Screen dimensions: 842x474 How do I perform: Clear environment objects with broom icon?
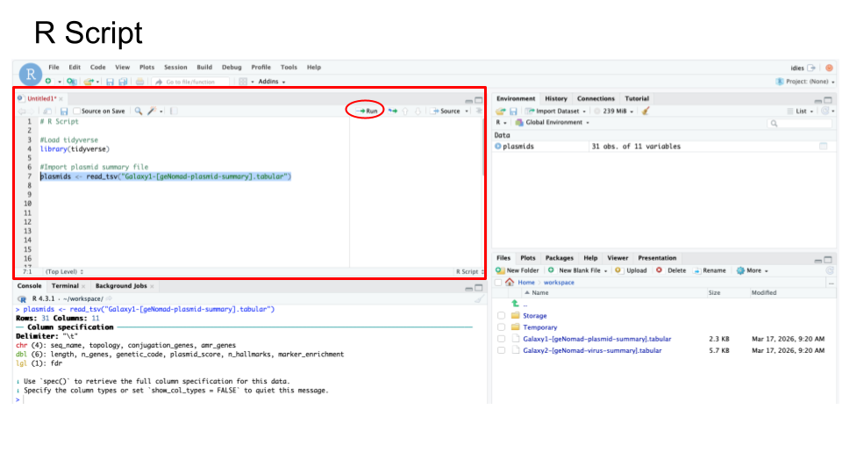(x=646, y=111)
